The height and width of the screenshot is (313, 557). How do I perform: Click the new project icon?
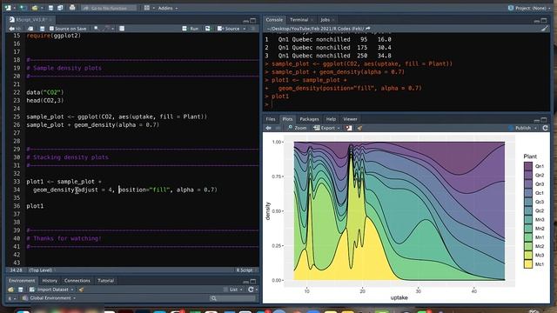click(x=23, y=8)
